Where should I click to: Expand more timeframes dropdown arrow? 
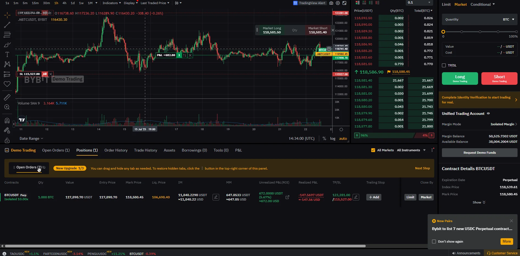click(96, 3)
